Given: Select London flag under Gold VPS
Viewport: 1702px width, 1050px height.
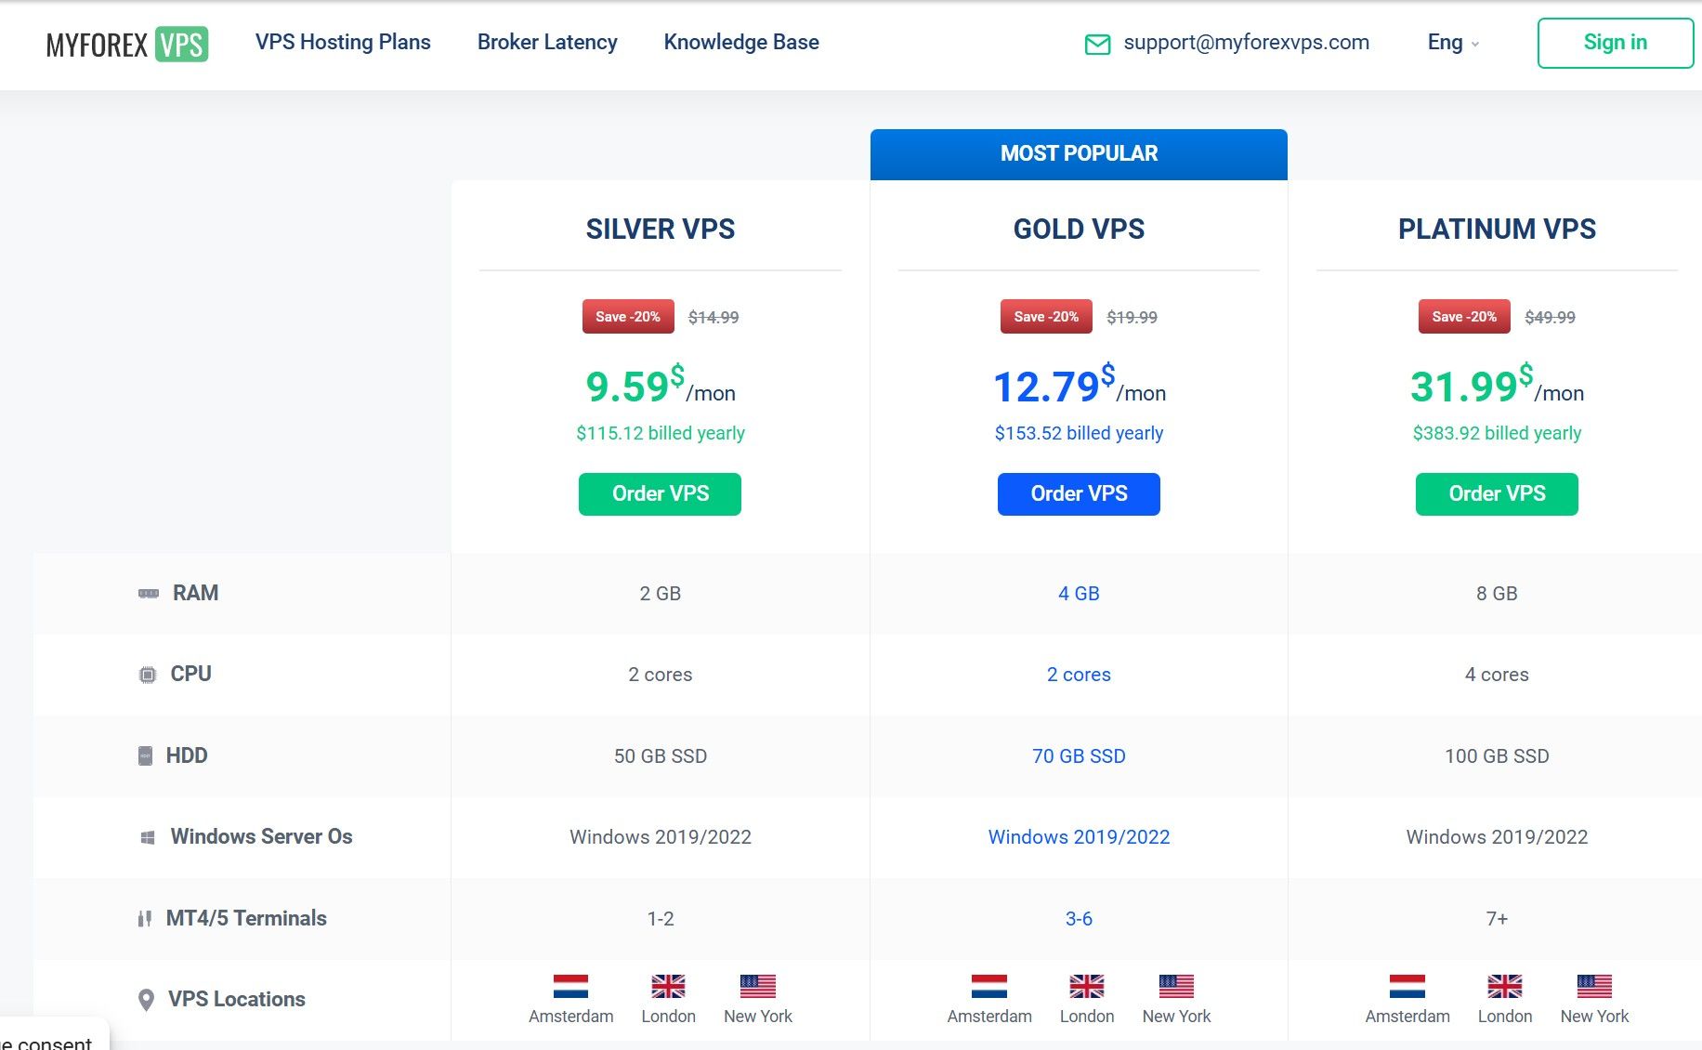Looking at the screenshot, I should coord(1086,986).
